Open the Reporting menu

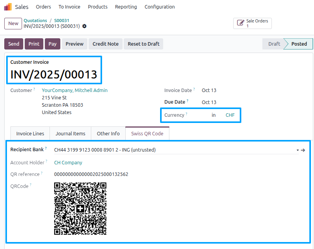(126, 7)
